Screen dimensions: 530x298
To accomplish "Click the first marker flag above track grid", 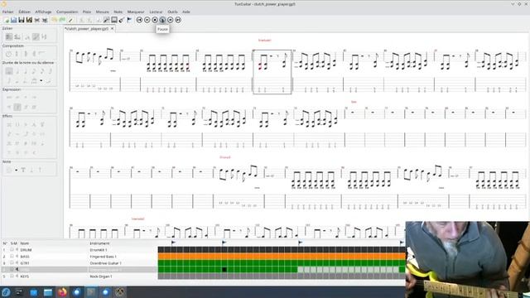I will pyautogui.click(x=173, y=243).
